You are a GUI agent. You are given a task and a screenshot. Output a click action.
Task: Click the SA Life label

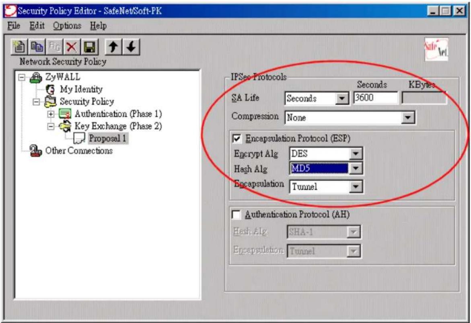[245, 98]
